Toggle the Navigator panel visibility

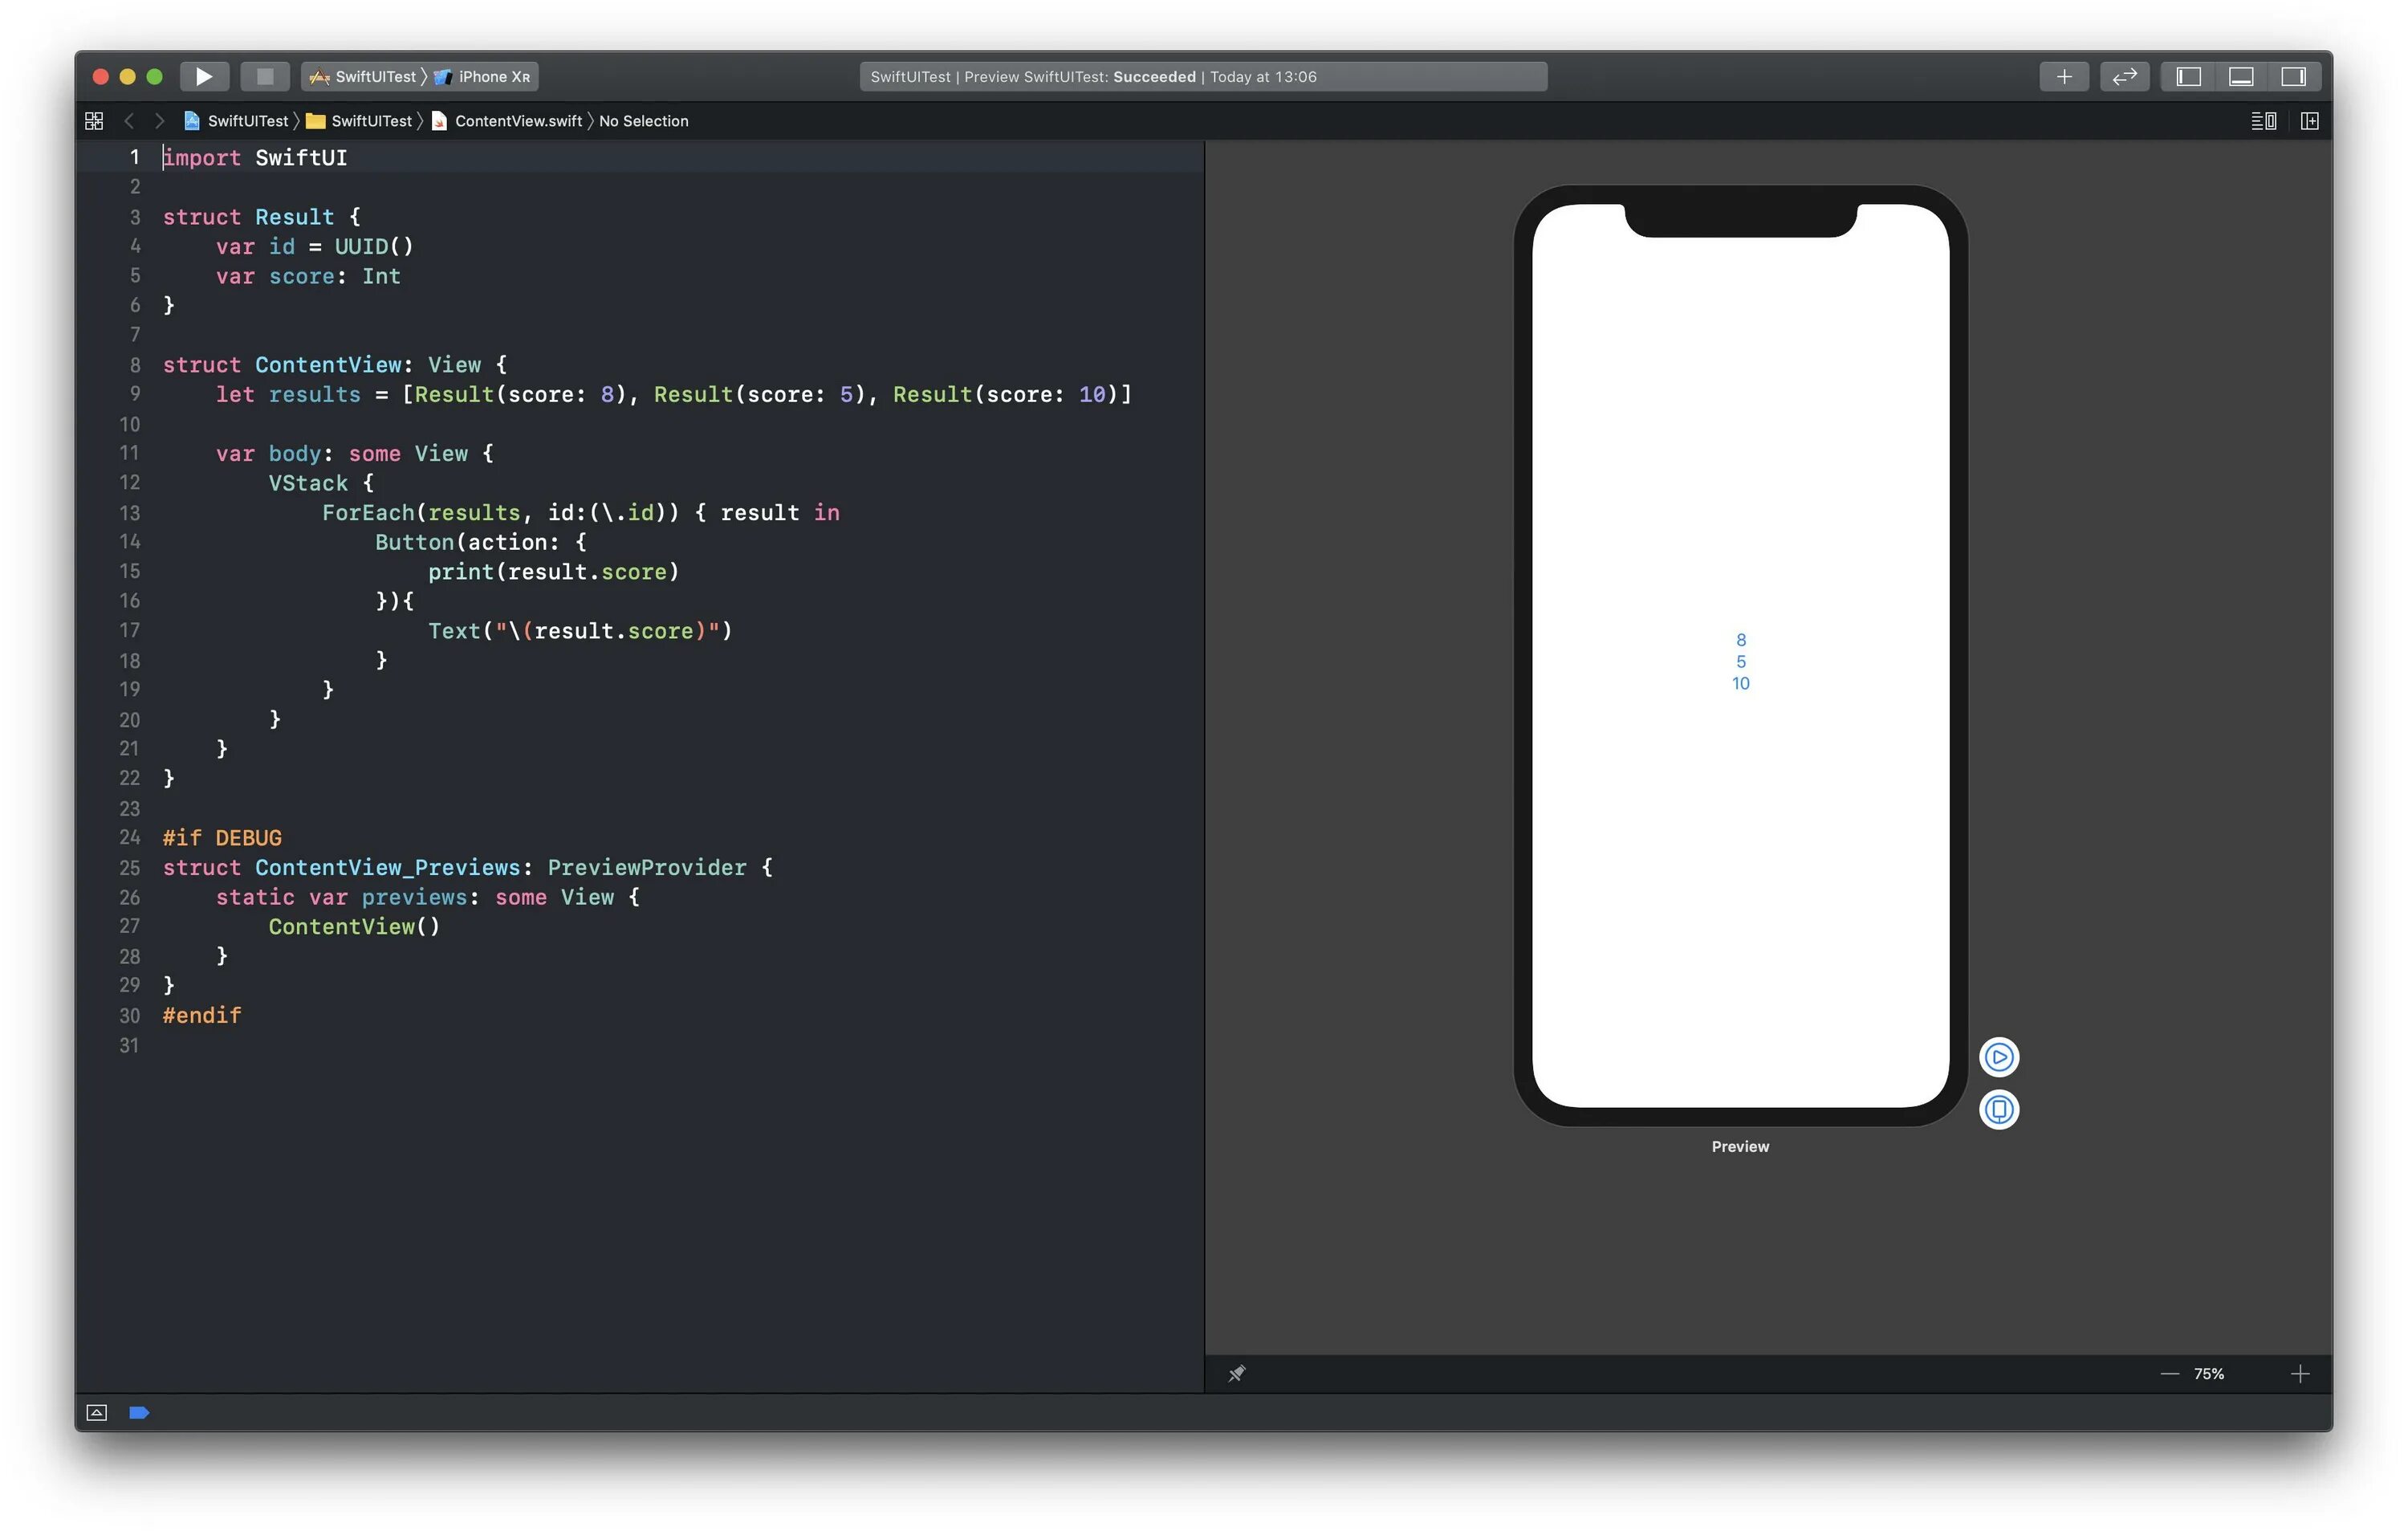[2188, 76]
